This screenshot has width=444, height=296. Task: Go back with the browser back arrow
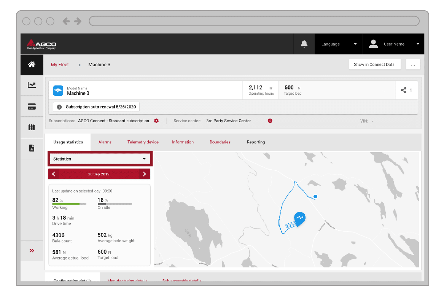point(66,21)
